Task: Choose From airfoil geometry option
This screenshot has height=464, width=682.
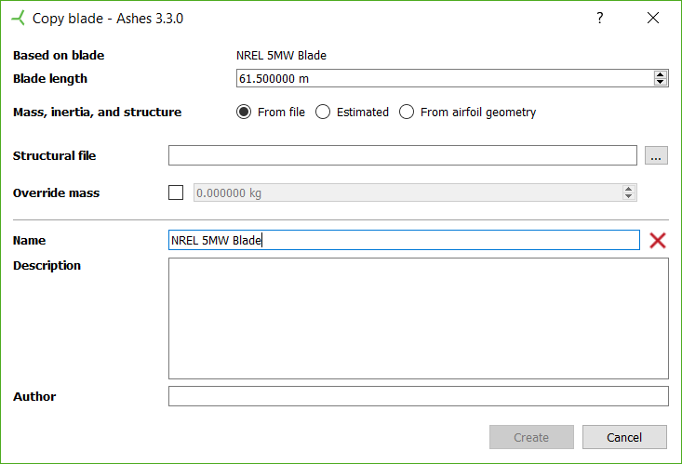Action: [x=407, y=112]
